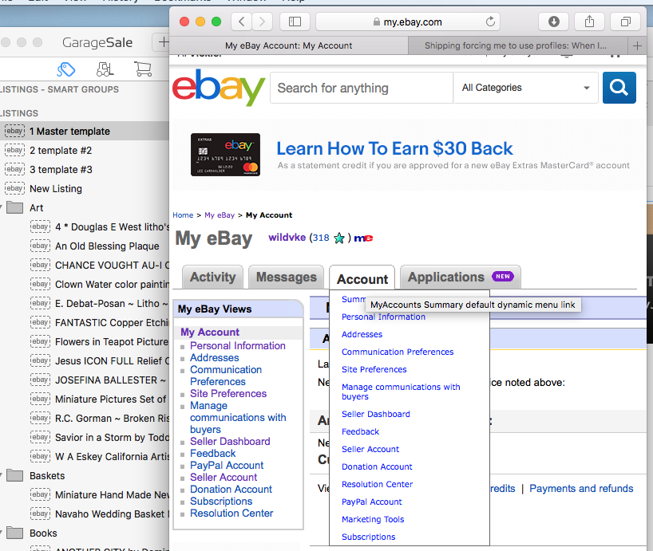Click the feedback star icon beside 318
The height and width of the screenshot is (551, 653).
point(339,238)
